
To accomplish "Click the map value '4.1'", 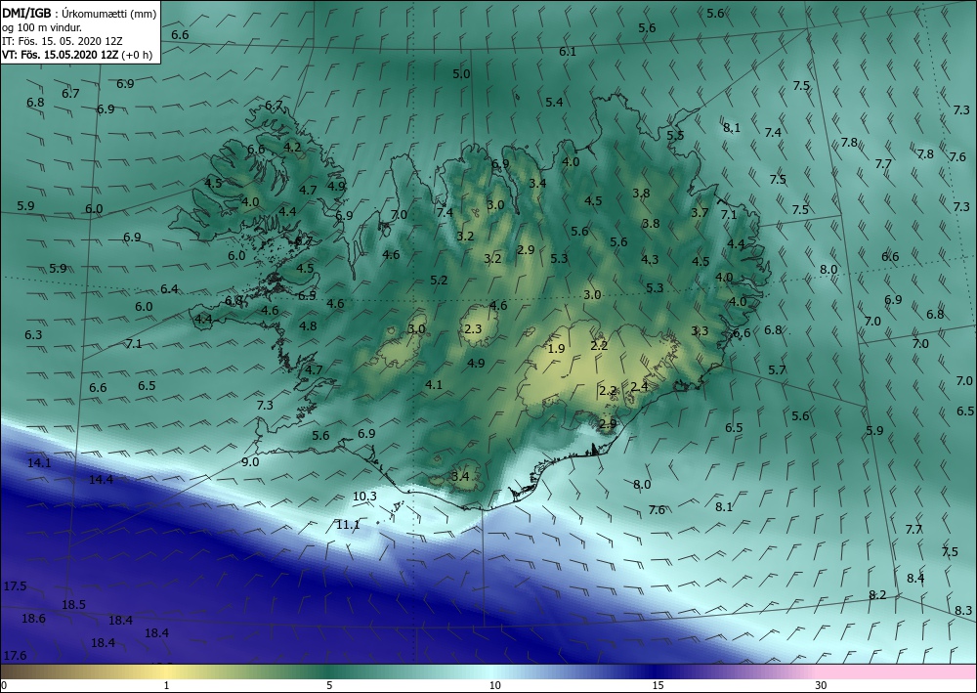I will [x=434, y=384].
